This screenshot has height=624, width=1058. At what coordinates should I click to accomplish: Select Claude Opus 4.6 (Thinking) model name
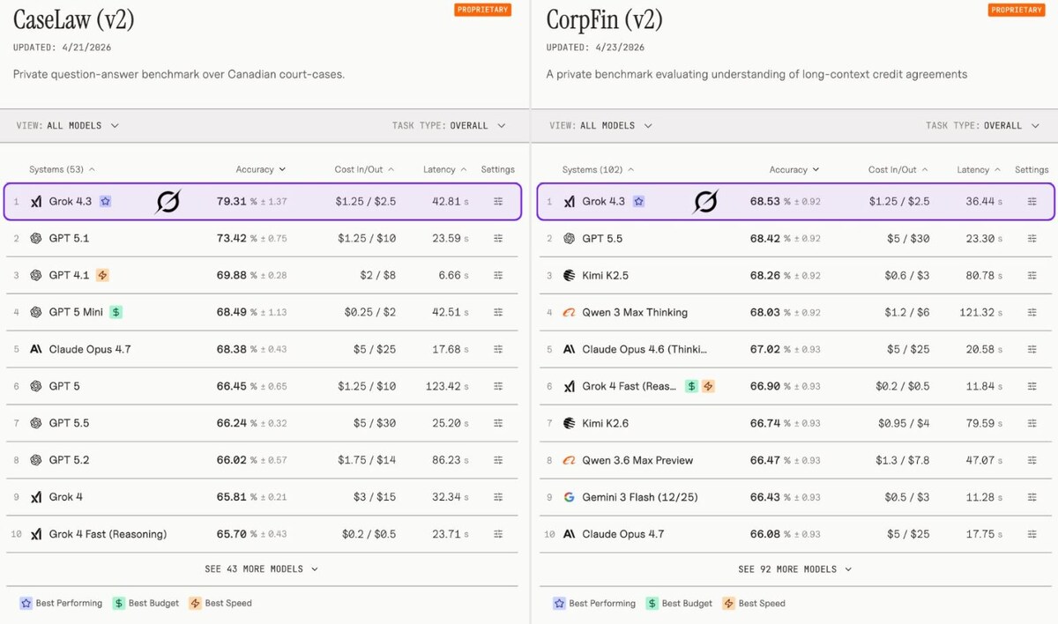tap(644, 349)
